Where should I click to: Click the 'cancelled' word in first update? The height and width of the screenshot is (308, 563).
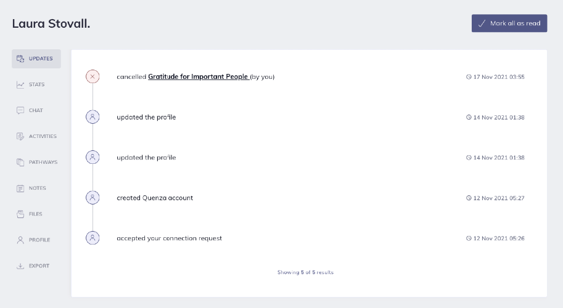(131, 77)
